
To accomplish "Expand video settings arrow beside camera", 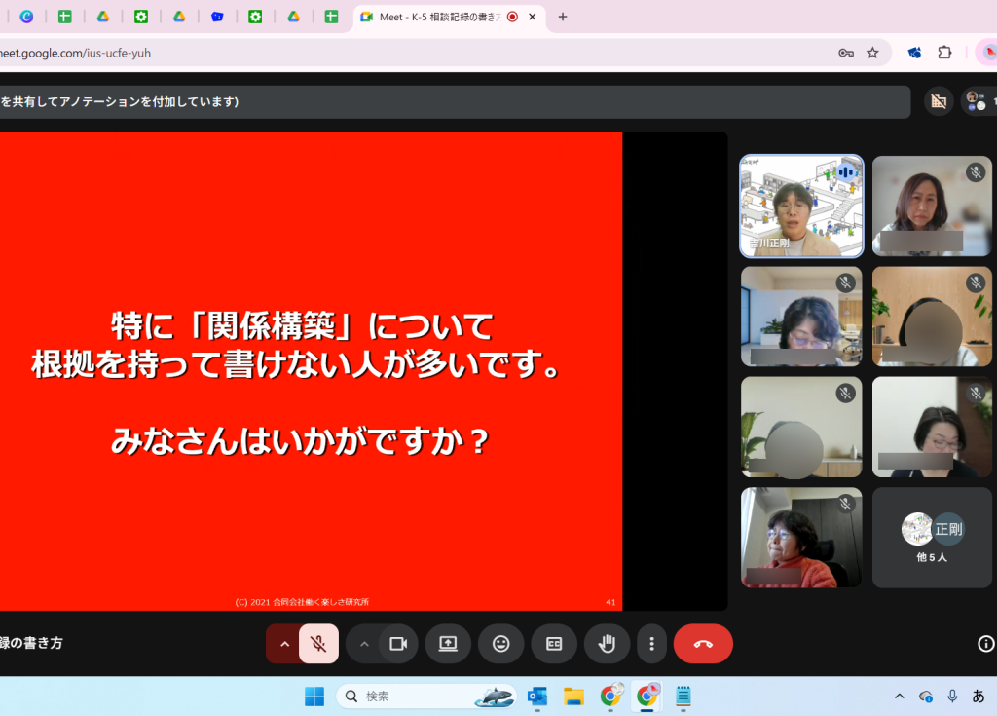I will (364, 644).
